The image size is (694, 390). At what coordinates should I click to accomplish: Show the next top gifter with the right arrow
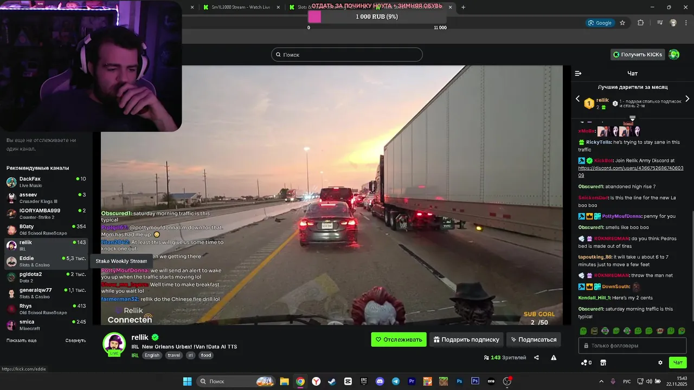coord(687,99)
